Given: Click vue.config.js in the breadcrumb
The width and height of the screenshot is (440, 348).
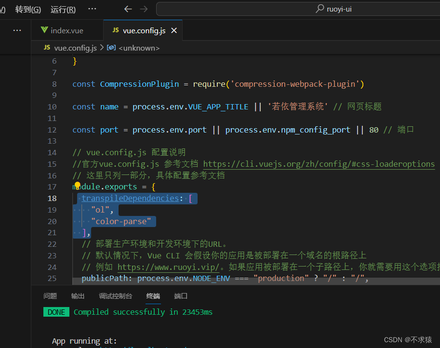Looking at the screenshot, I should point(75,48).
